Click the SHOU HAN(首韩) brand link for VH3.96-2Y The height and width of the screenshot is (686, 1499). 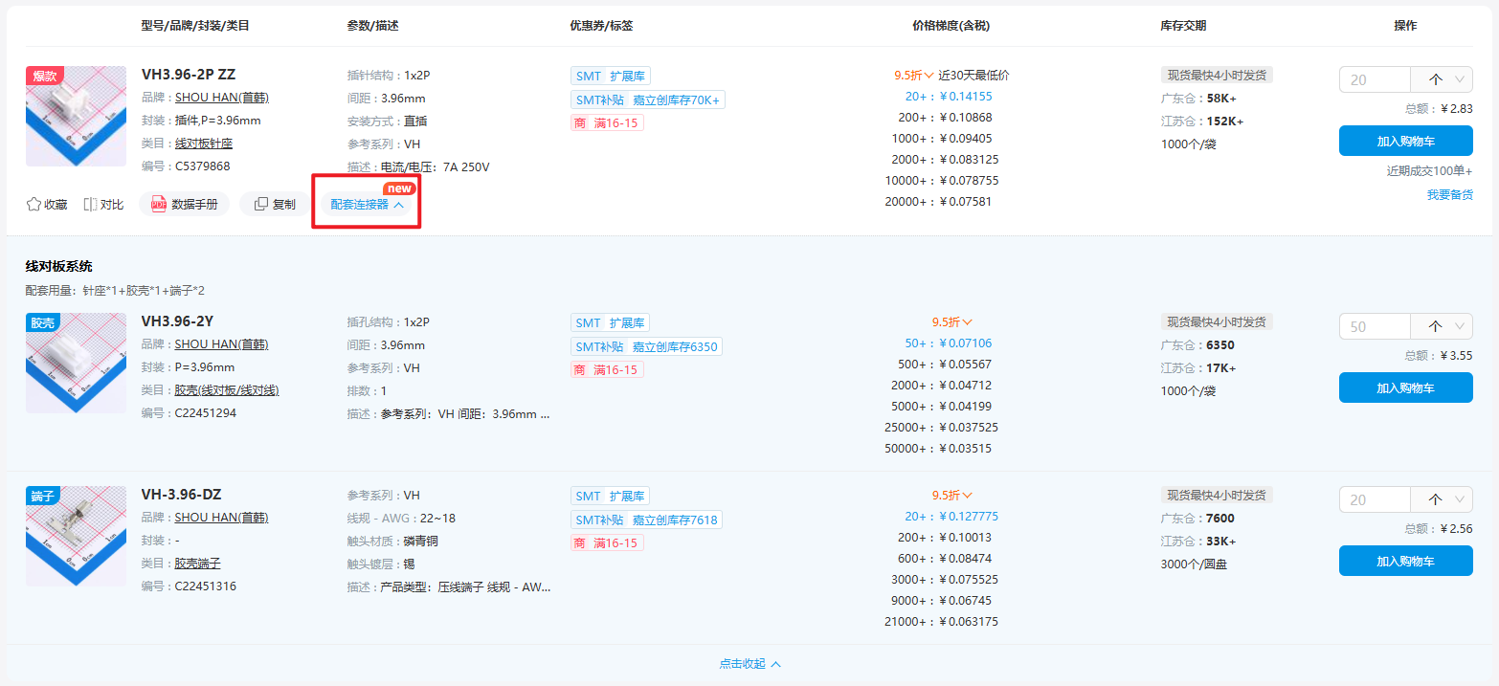click(221, 344)
